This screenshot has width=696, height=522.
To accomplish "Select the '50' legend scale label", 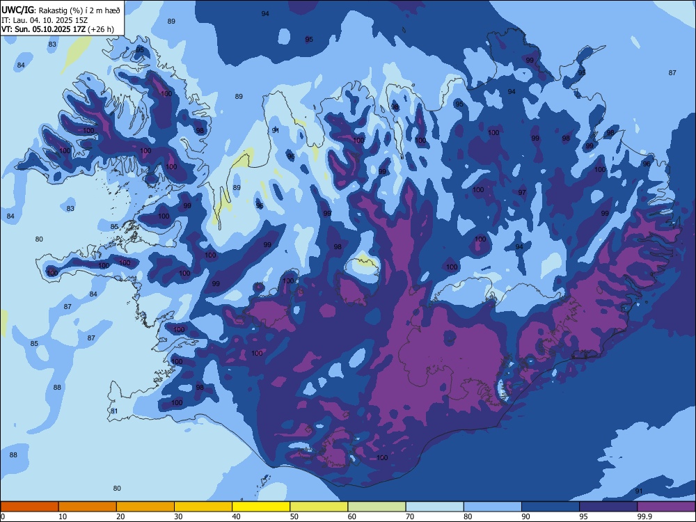I will (294, 516).
